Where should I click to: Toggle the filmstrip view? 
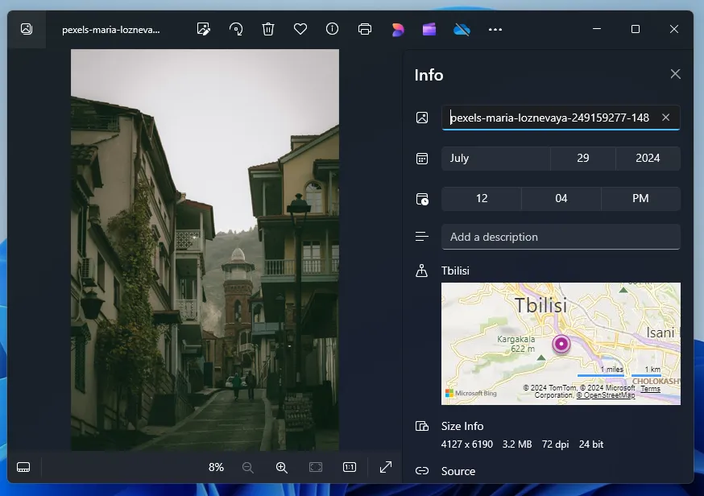click(23, 467)
